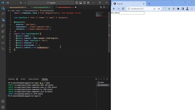Viewport: 195px width, 110px height.
Task: Toggle the Chrome side panel
Action: (x=183, y=9)
